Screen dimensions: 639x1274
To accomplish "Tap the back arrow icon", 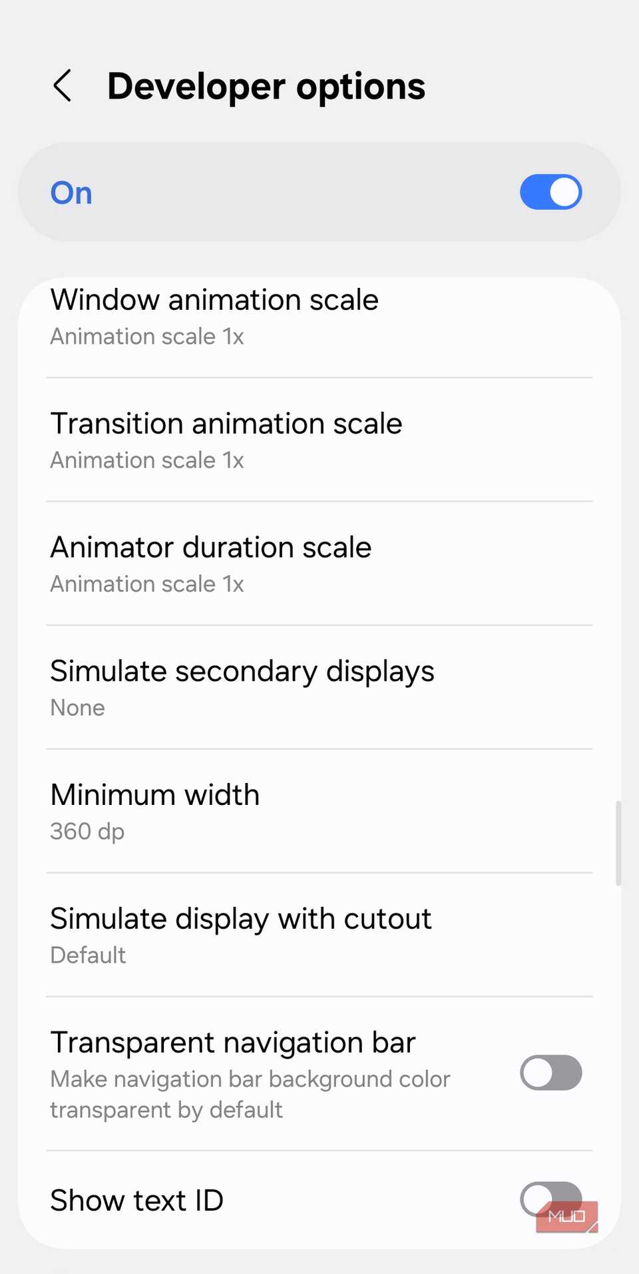I will (63, 86).
